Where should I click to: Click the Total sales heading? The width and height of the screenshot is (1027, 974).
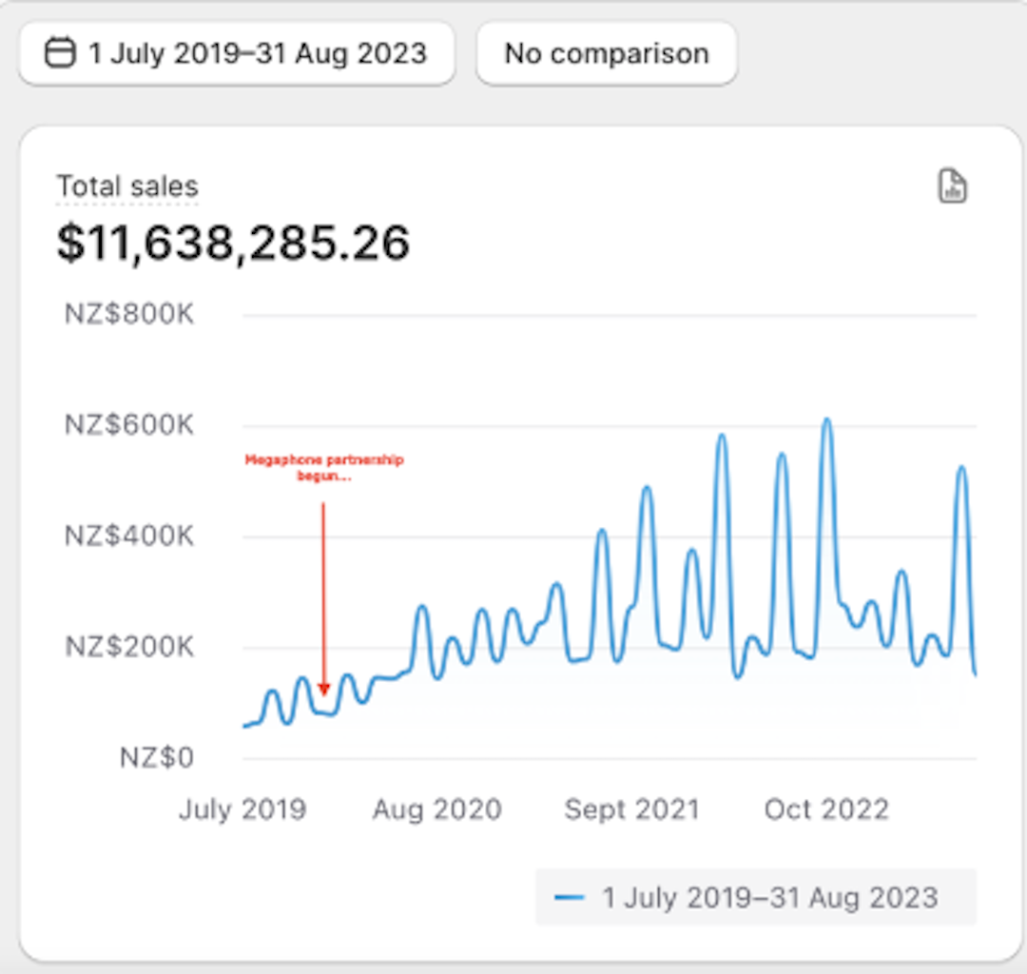tap(127, 186)
